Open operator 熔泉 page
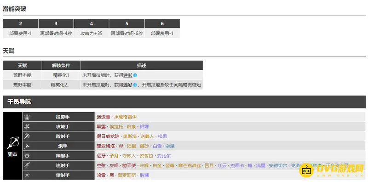368x182 pixels. point(132,127)
